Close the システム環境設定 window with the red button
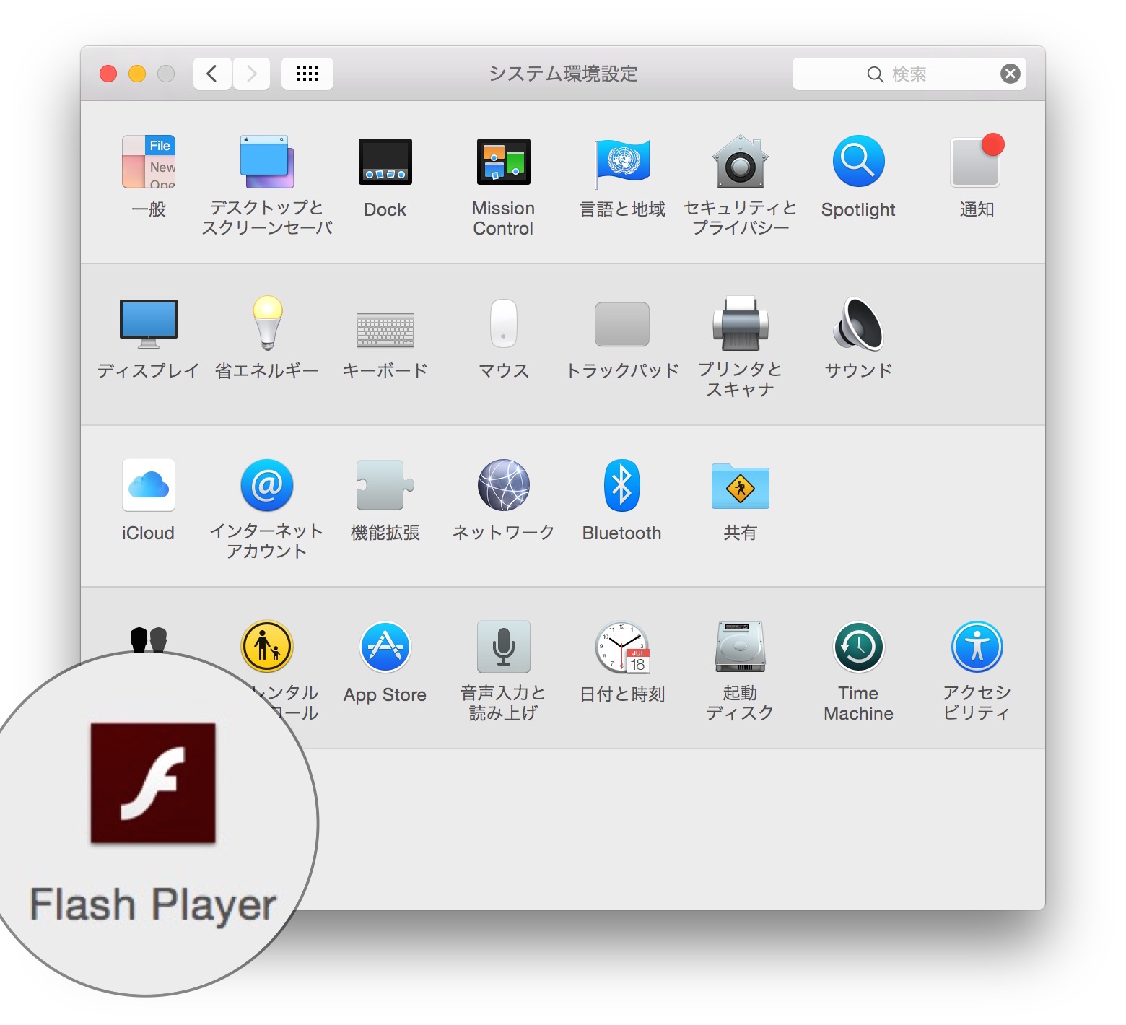The image size is (1126, 1025). point(108,74)
